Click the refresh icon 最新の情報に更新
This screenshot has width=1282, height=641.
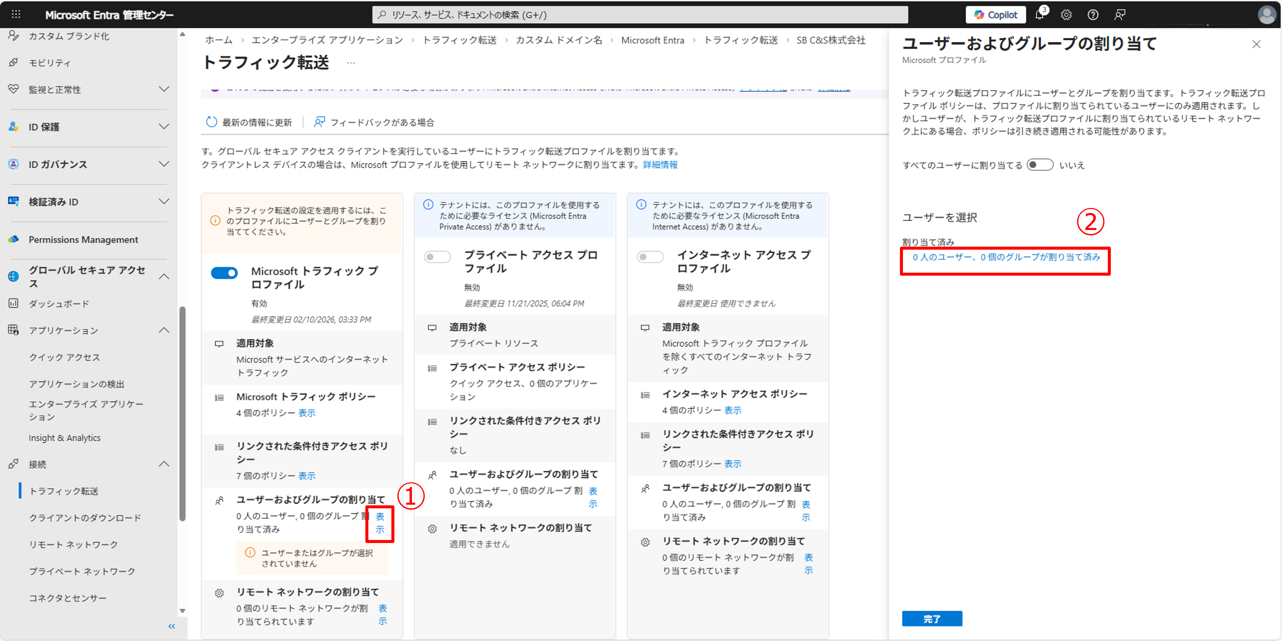pyautogui.click(x=212, y=122)
